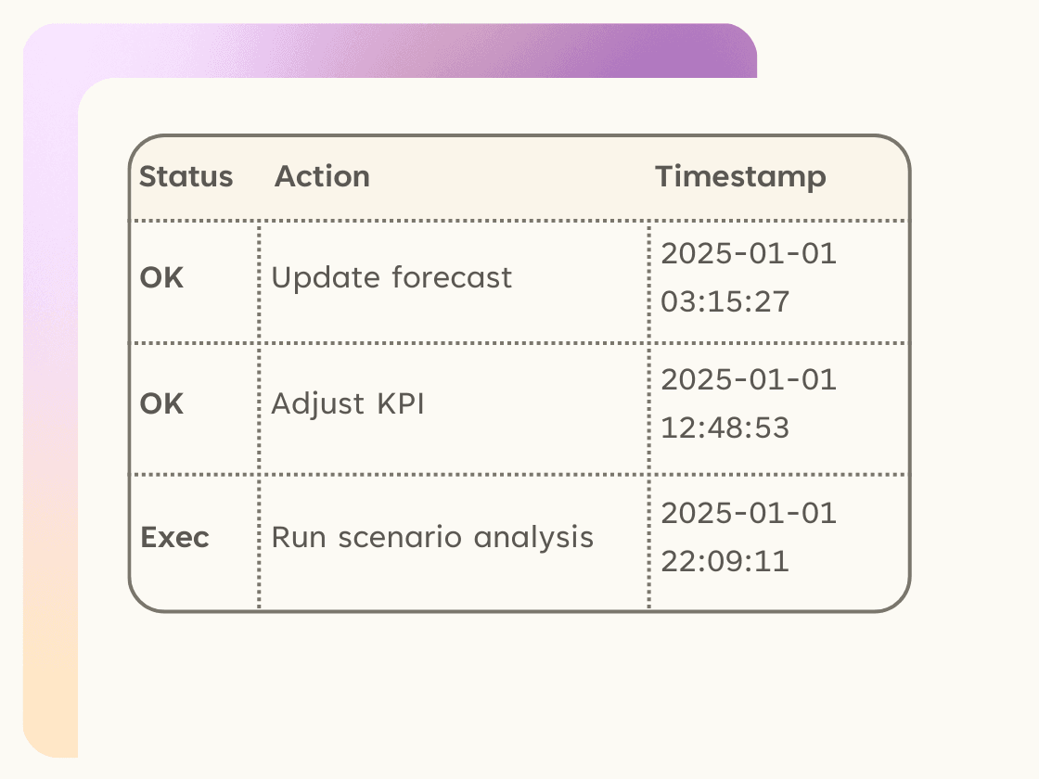
Task: Click timestamp 2025-01-01 03:15:27
Action: (749, 277)
